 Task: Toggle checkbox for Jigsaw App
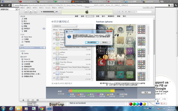pyautogui.click(x=54, y=78)
